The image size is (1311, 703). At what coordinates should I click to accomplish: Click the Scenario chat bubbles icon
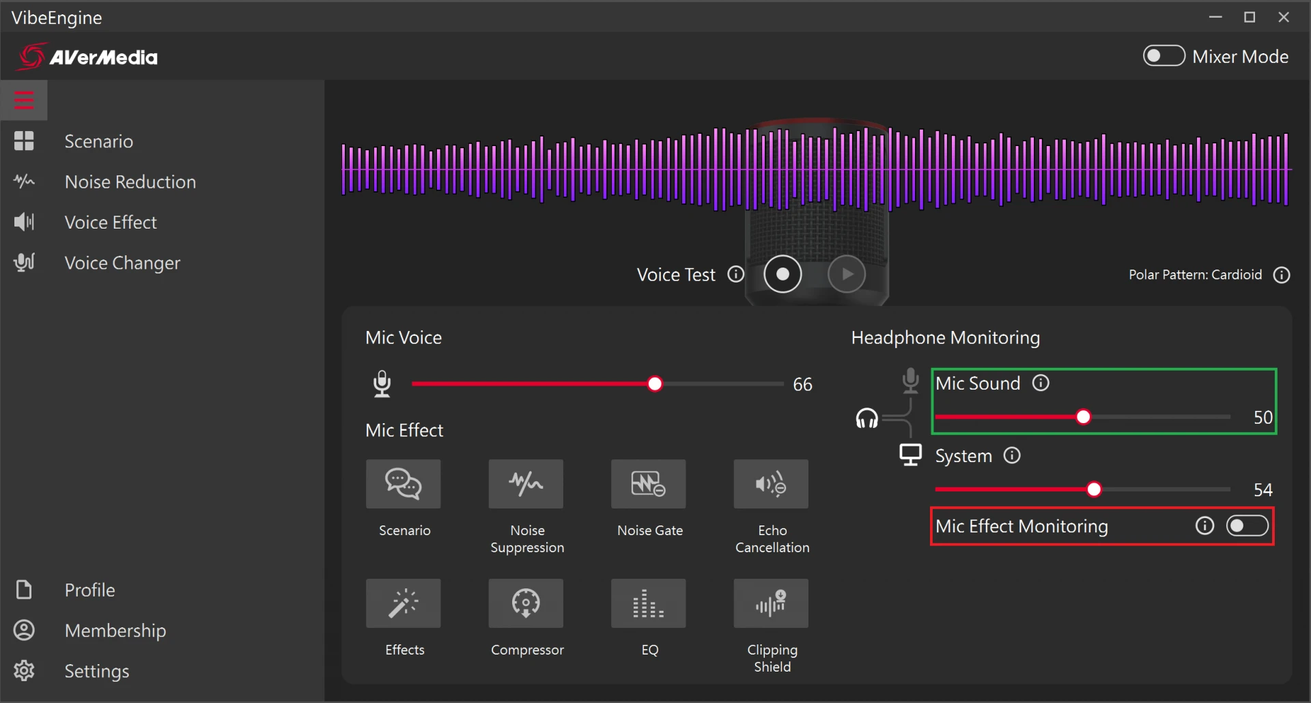pyautogui.click(x=403, y=484)
